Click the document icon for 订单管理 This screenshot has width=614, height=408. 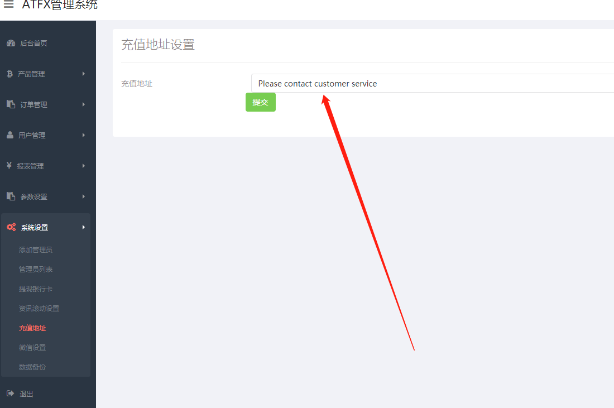pyautogui.click(x=11, y=104)
